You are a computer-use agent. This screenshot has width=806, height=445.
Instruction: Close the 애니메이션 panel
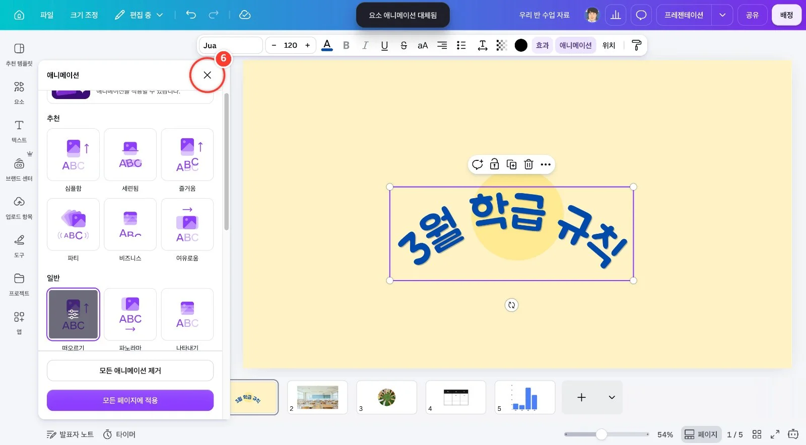[207, 75]
